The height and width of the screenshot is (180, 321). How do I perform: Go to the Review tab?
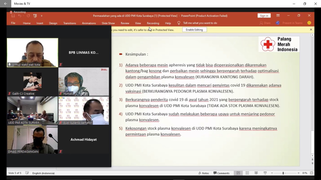tap(125, 23)
